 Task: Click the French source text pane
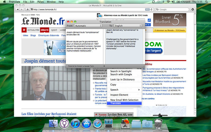tap(85, 46)
